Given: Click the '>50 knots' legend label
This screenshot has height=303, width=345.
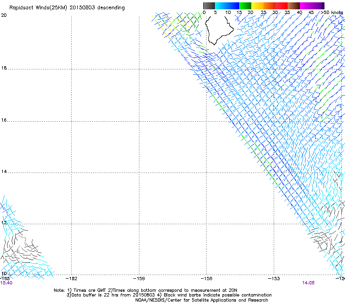Looking at the screenshot, I should click(331, 13).
